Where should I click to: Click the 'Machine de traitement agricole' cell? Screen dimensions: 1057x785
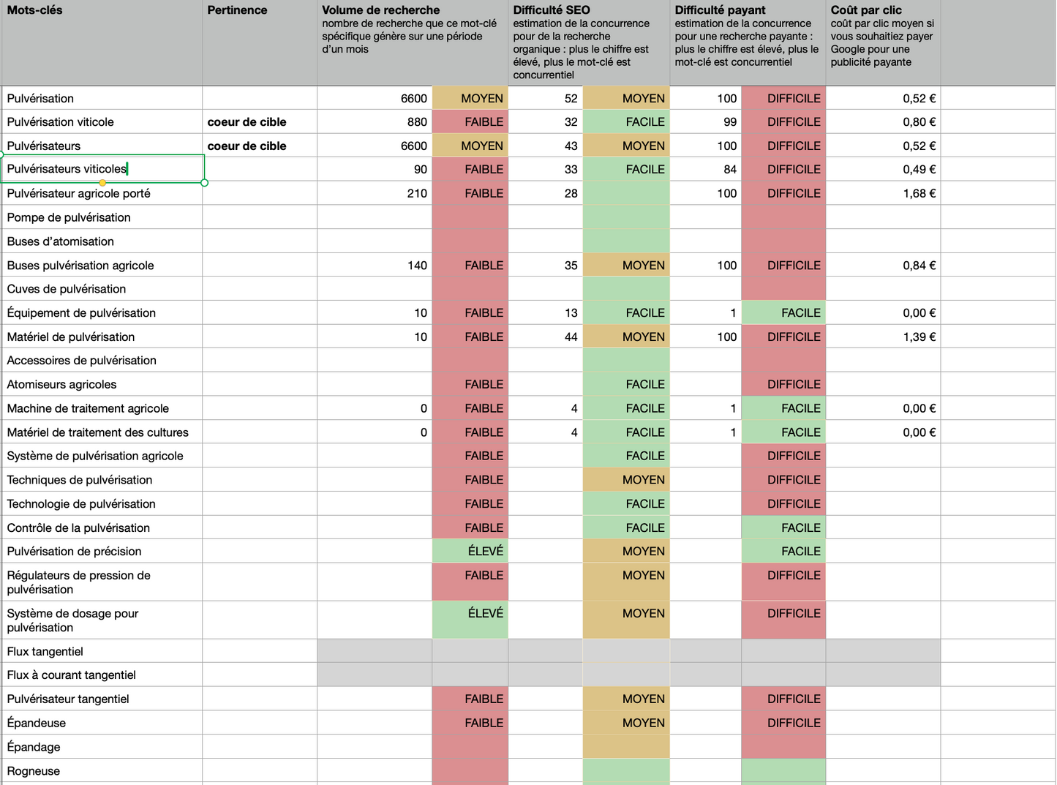[102, 408]
